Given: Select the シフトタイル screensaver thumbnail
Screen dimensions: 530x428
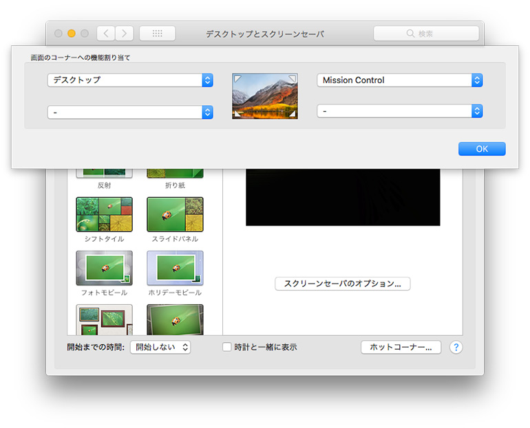Looking at the screenshot, I should [x=104, y=214].
